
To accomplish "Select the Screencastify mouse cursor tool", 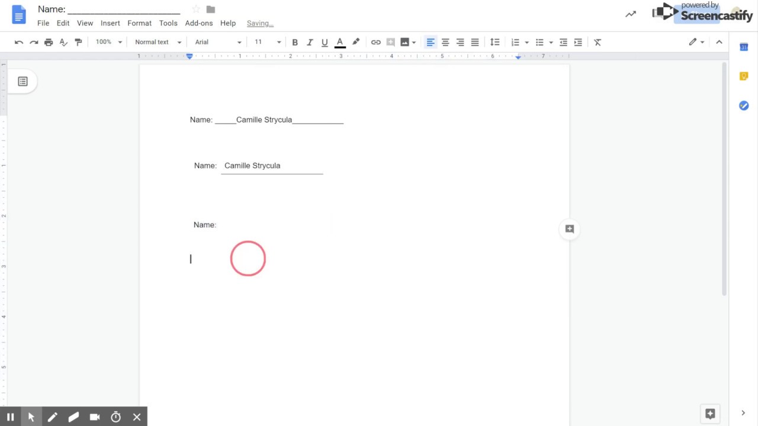I will 31,417.
